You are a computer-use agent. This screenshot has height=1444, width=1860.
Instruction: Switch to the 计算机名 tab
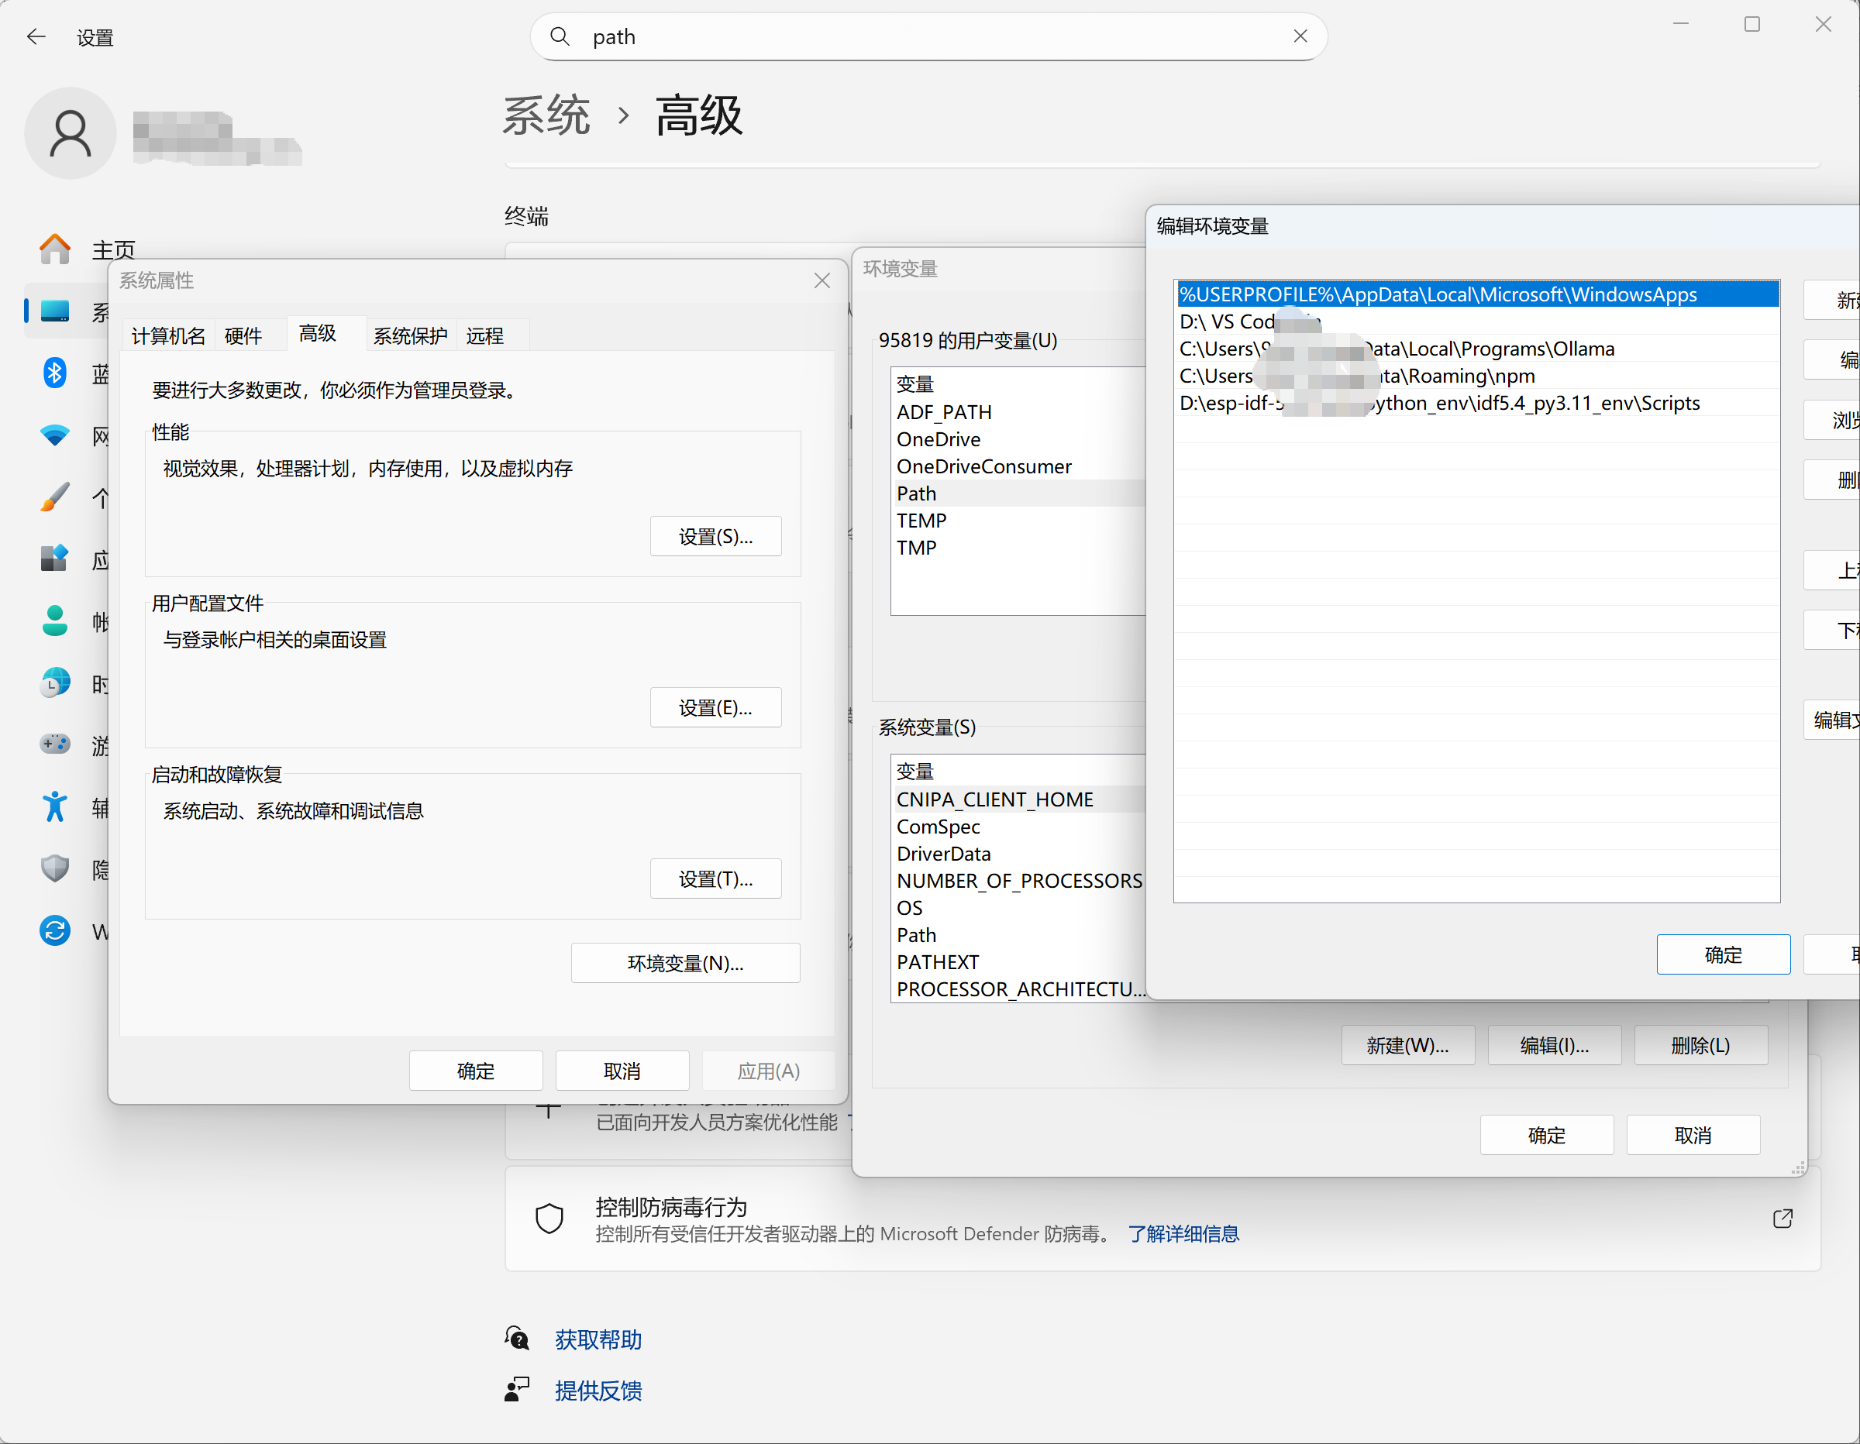pyautogui.click(x=167, y=335)
